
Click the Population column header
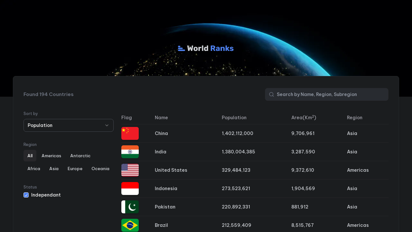[234, 118]
